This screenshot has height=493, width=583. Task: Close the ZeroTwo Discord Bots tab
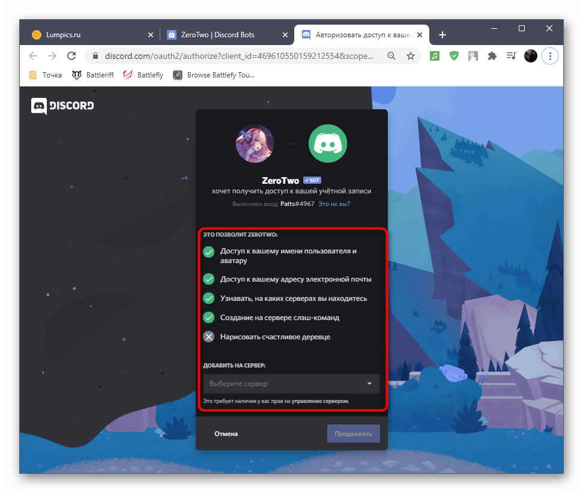tap(285, 35)
